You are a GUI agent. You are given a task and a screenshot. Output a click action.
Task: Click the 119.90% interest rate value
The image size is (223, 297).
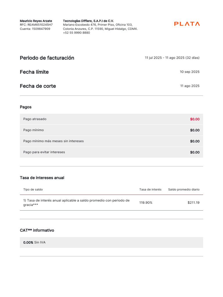click(x=146, y=202)
